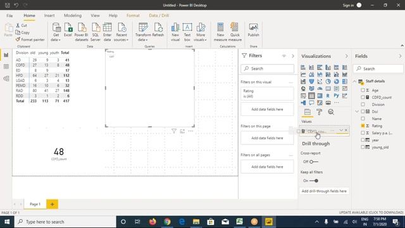This screenshot has height=228, width=405.
Task: Check the CDFD_count field
Action: (363, 97)
